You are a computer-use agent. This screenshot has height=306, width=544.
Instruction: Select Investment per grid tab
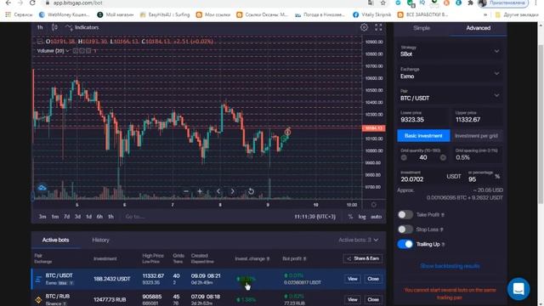476,136
